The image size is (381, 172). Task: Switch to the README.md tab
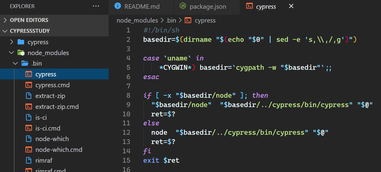[142, 6]
